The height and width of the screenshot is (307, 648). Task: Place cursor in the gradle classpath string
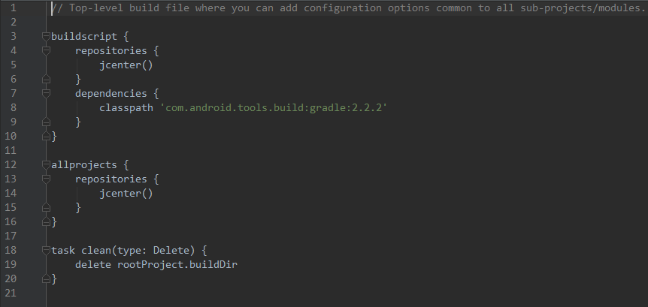(274, 107)
